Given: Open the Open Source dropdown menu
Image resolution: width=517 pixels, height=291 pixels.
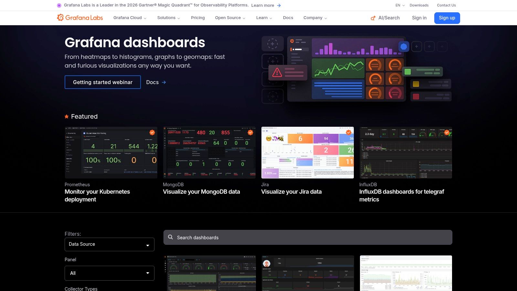Looking at the screenshot, I should (230, 18).
